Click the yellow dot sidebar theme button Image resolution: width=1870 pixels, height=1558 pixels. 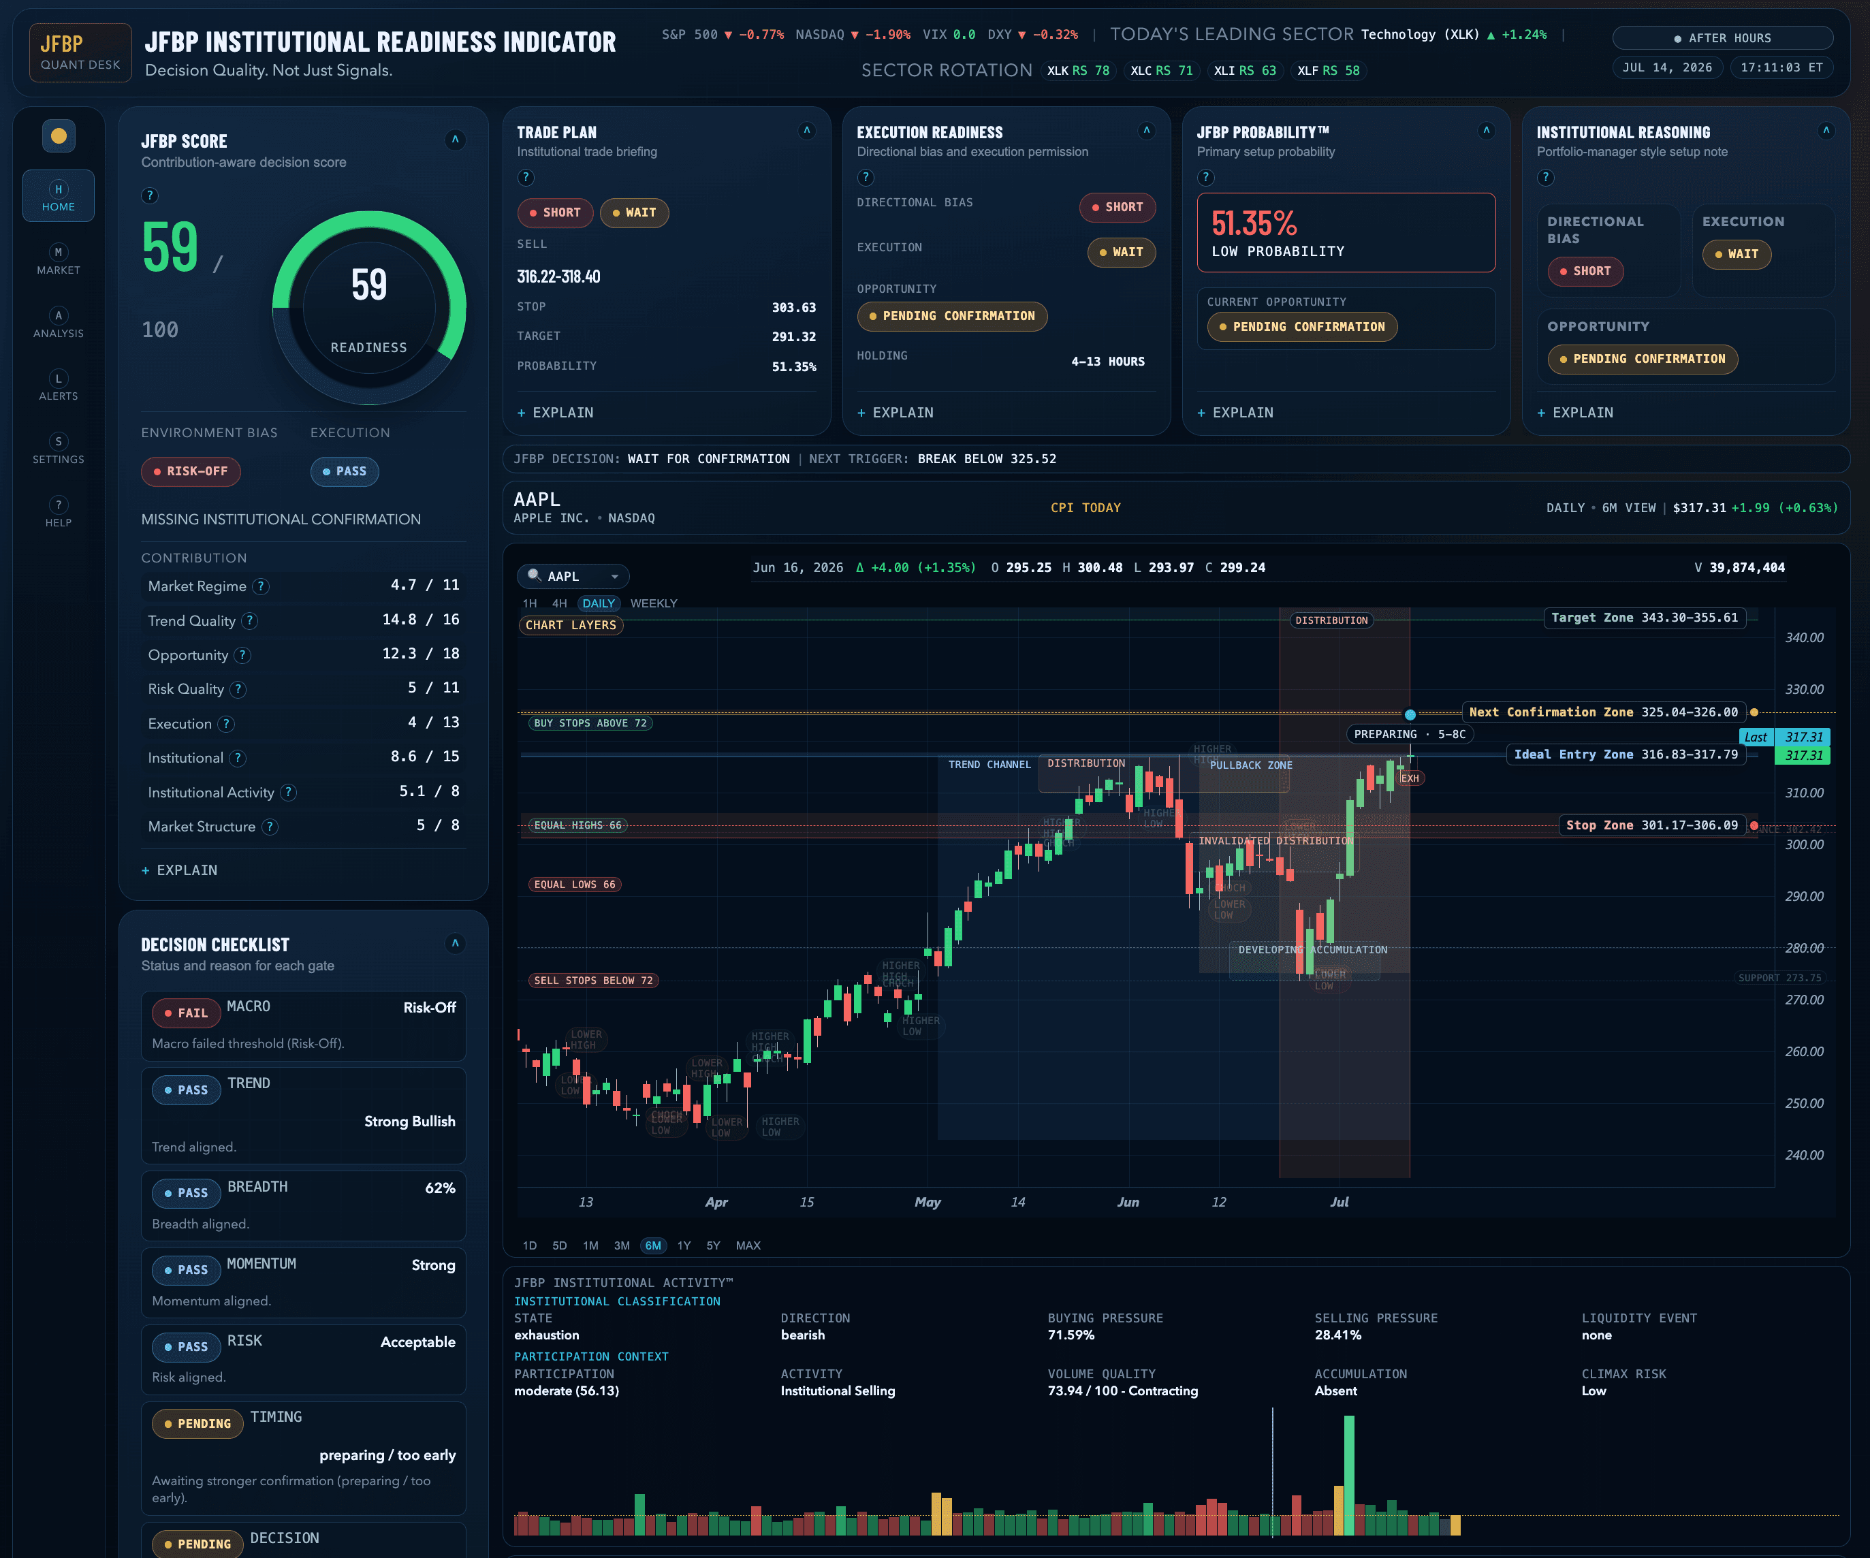click(59, 136)
